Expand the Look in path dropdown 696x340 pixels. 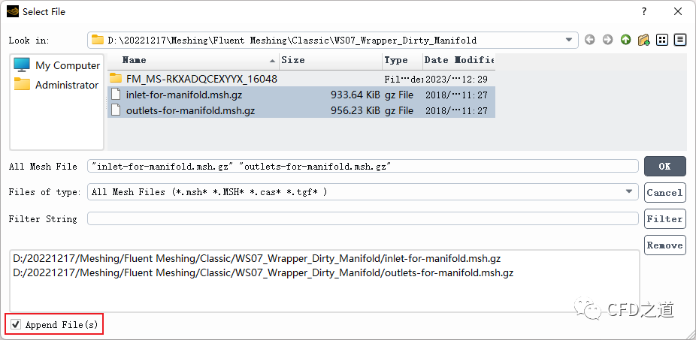(x=570, y=40)
